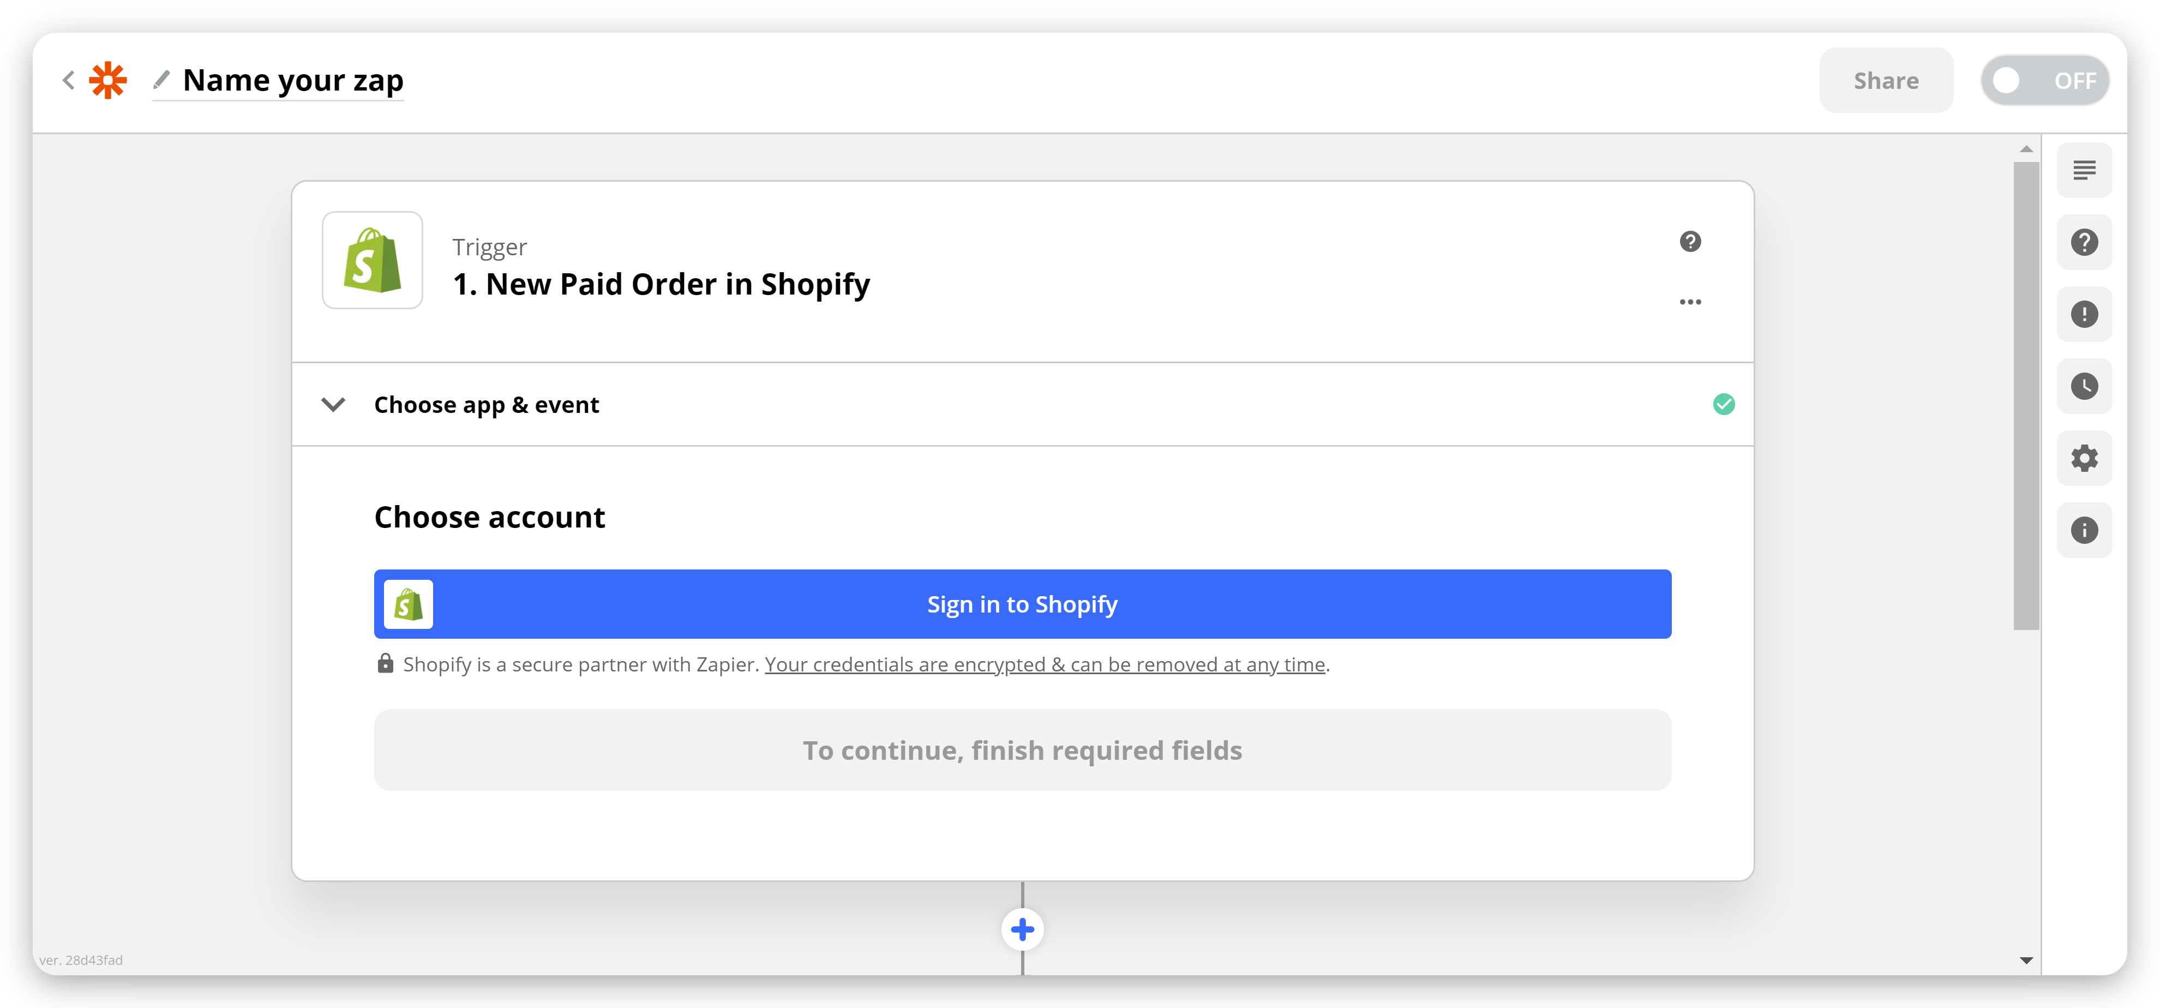The width and height of the screenshot is (2160, 1008).
Task: Click the '1. New Paid Order in Shopify' title
Action: [661, 284]
